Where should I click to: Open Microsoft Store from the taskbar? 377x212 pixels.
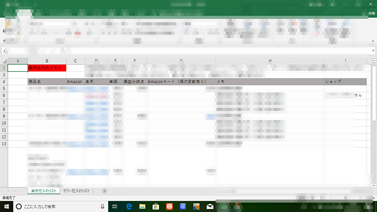pyautogui.click(x=156, y=206)
